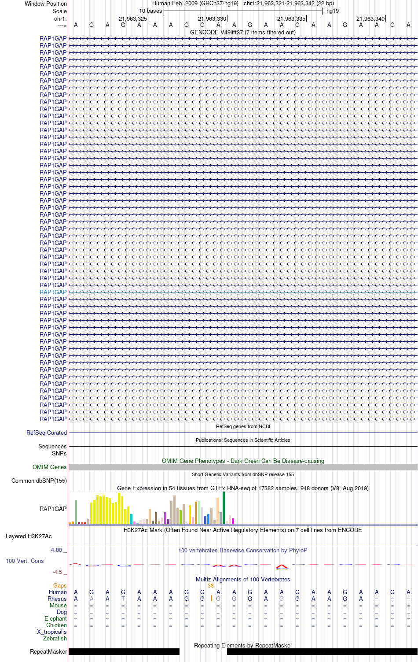Image resolution: width=418 pixels, height=662 pixels.
Task: Open the 100 Vert. Cons track label
Action: [x=25, y=561]
